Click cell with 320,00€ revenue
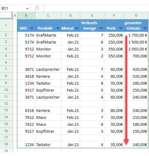 [x=136, y=76]
